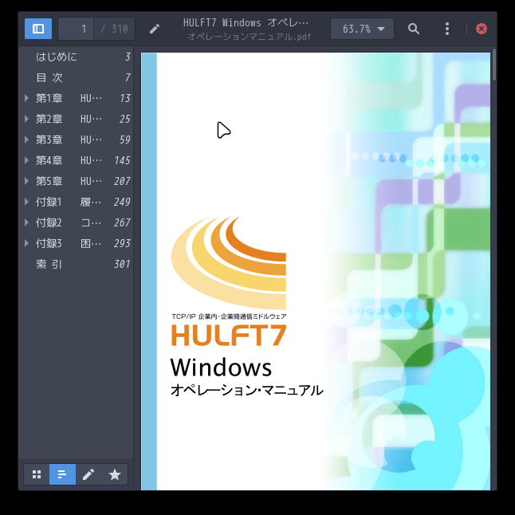
Task: Open the search magnifier
Action: pos(414,29)
